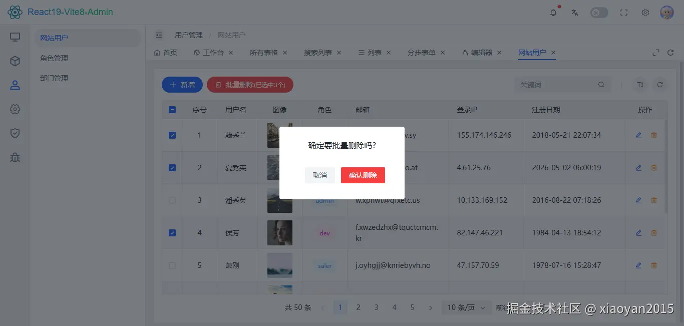Screen dimensions: 684x326
Task: Open the notifications bell
Action: click(553, 13)
